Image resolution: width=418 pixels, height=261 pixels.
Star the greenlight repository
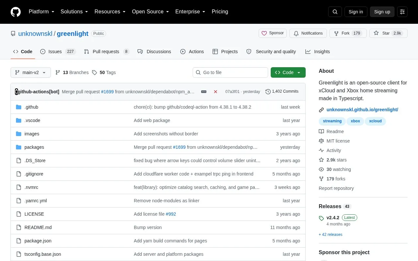click(388, 33)
